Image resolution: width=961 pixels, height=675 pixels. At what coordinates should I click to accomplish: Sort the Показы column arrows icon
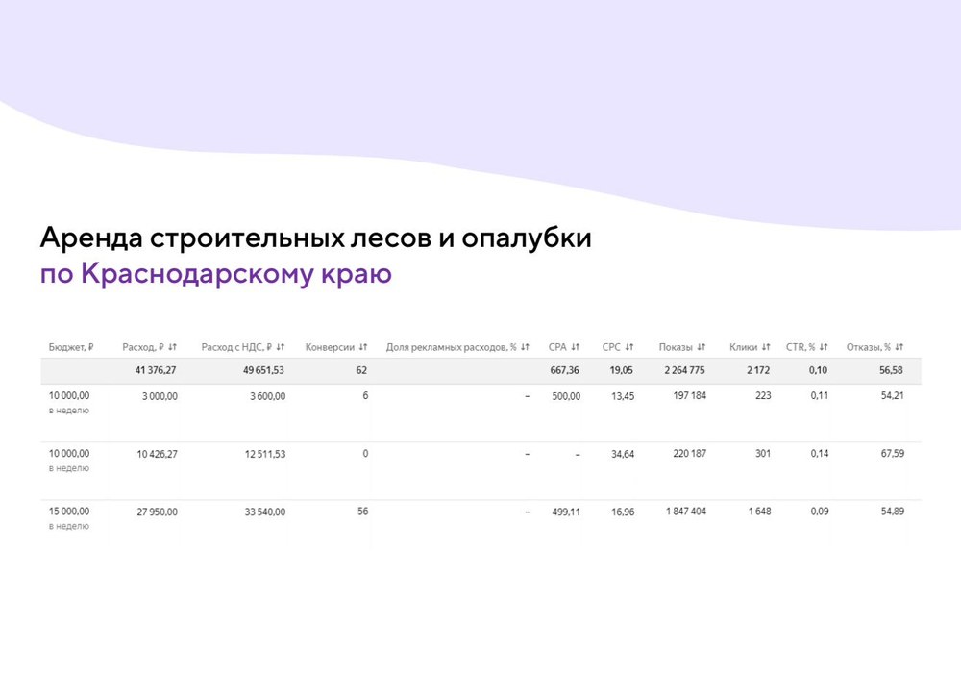[x=702, y=347]
